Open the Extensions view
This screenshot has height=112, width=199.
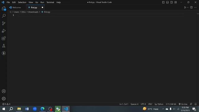pos(4,38)
